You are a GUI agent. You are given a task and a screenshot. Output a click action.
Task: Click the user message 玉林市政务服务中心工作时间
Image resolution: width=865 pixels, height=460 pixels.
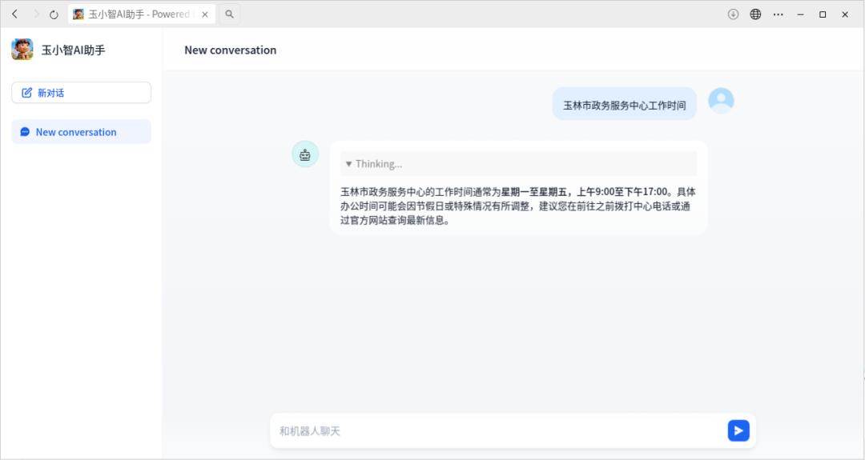coord(625,104)
